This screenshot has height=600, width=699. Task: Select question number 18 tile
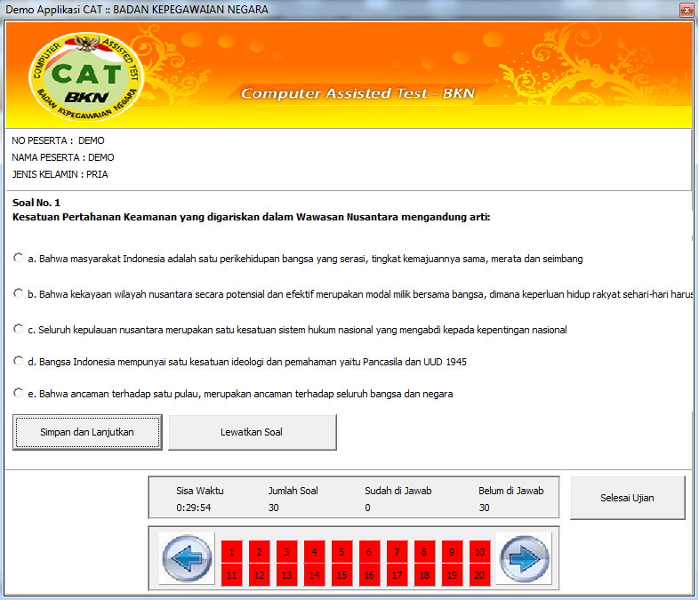pyautogui.click(x=424, y=574)
